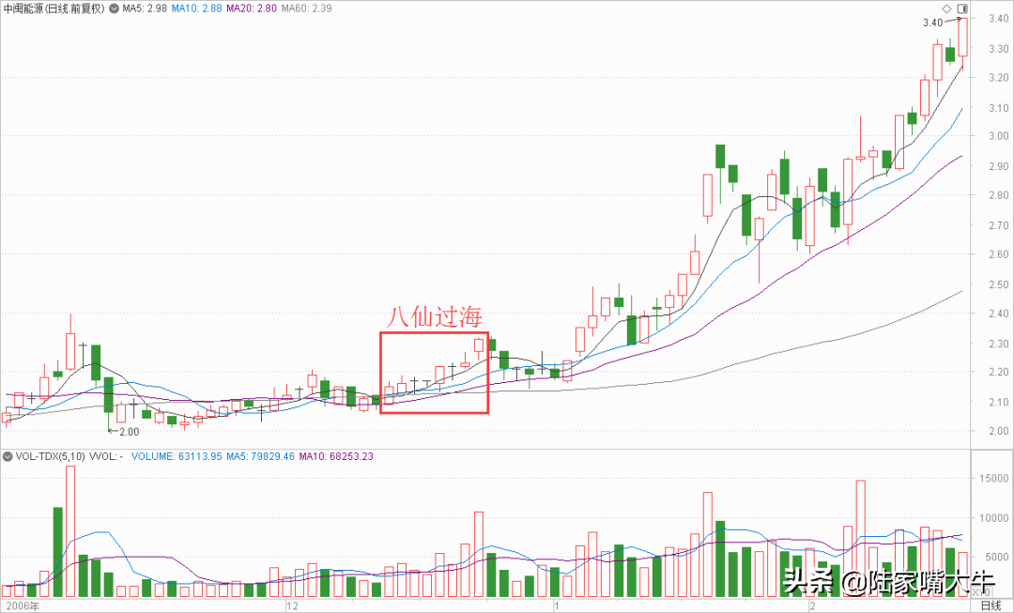The image size is (1014, 613).
Task: Click 2.50 on the price axis
Action: 998,284
